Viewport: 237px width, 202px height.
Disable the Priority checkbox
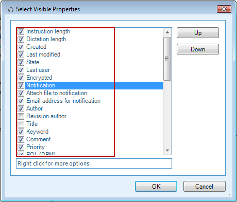tap(21, 147)
